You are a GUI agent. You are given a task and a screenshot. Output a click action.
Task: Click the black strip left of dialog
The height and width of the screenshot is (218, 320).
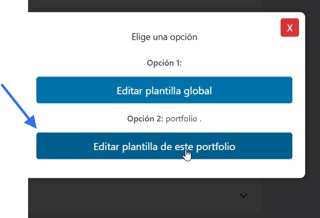click(x=14, y=153)
